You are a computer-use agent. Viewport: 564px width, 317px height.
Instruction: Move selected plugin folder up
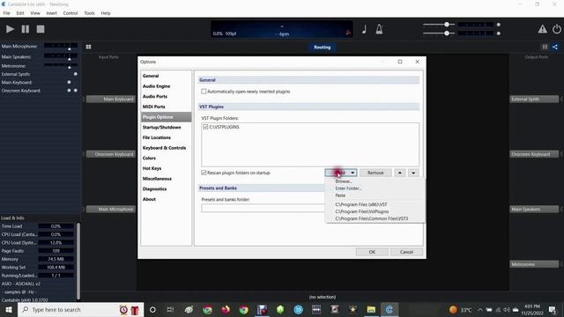pos(399,173)
